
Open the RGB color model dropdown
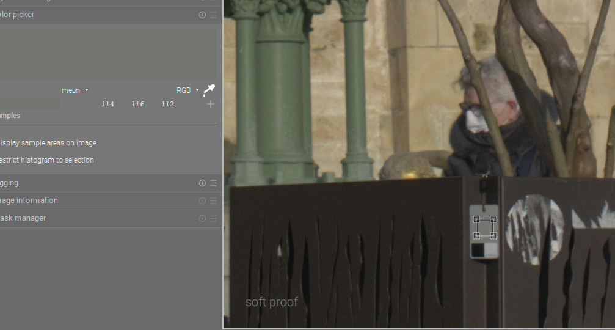click(x=187, y=90)
